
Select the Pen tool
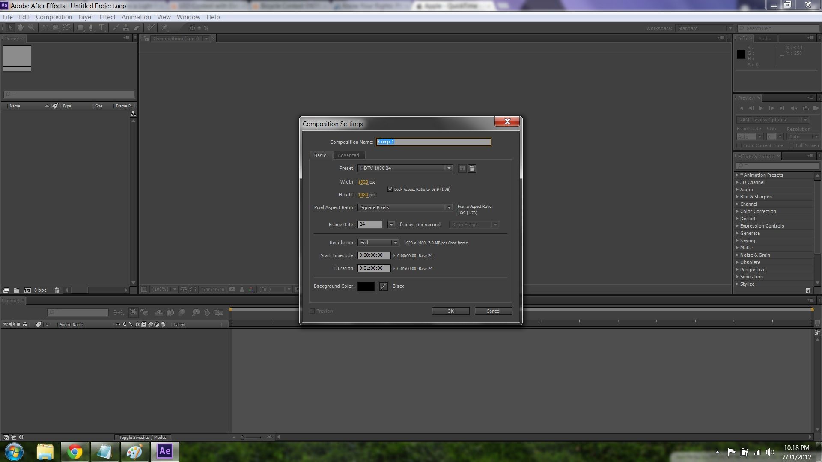pyautogui.click(x=91, y=27)
